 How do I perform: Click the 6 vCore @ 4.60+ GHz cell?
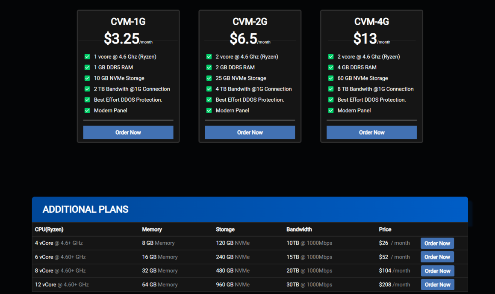click(60, 257)
